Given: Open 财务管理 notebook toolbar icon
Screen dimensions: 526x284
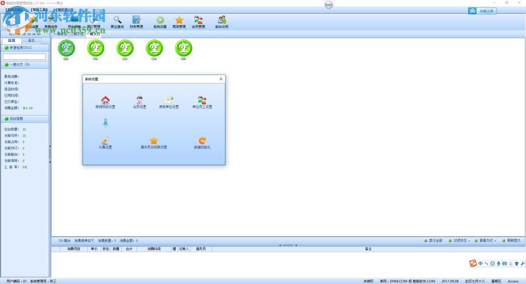Looking at the screenshot, I should tap(136, 22).
